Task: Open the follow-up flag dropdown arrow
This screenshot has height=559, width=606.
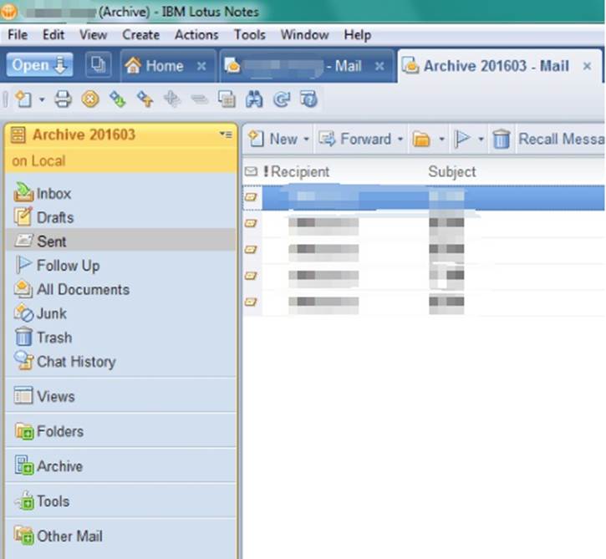Action: [481, 140]
